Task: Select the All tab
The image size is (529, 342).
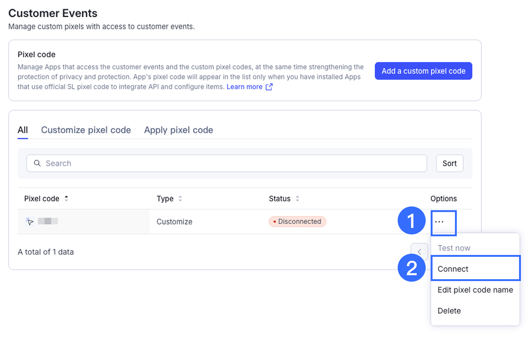Action: tap(23, 130)
